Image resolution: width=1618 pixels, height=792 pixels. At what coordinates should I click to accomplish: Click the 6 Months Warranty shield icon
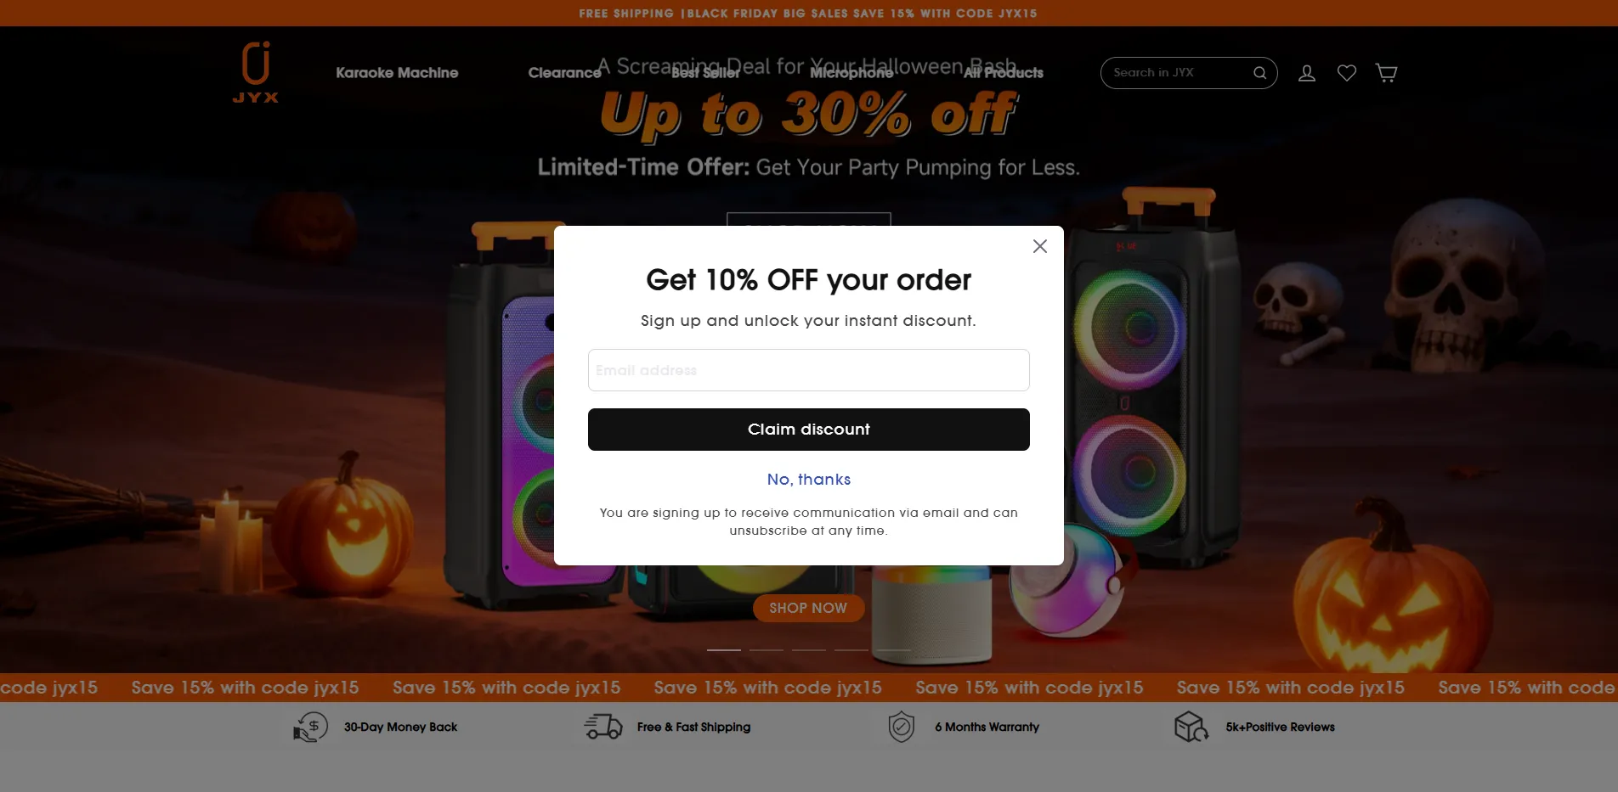tap(901, 727)
